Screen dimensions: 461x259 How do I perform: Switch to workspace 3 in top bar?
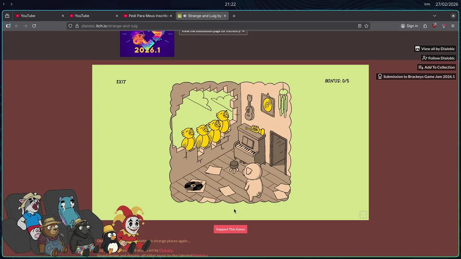coord(11,4)
